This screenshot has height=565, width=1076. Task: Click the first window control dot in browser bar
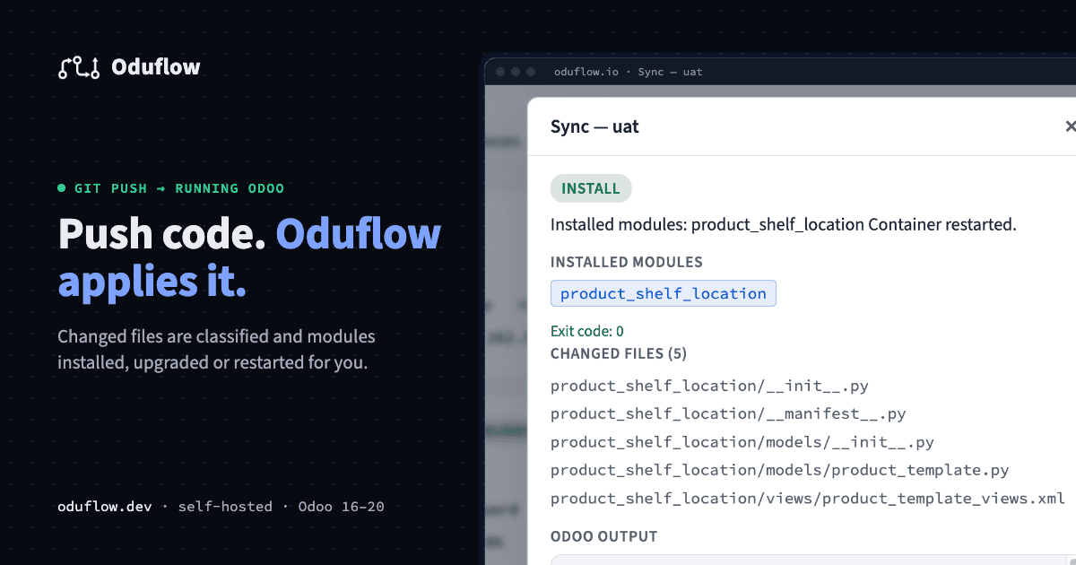pos(499,72)
